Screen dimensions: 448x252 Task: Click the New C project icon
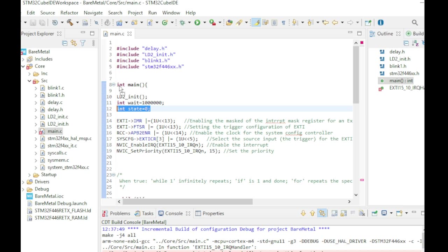pos(119,22)
